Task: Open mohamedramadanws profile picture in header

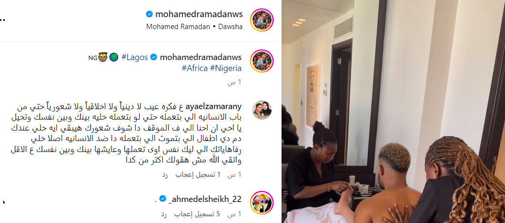Action: click(x=262, y=20)
